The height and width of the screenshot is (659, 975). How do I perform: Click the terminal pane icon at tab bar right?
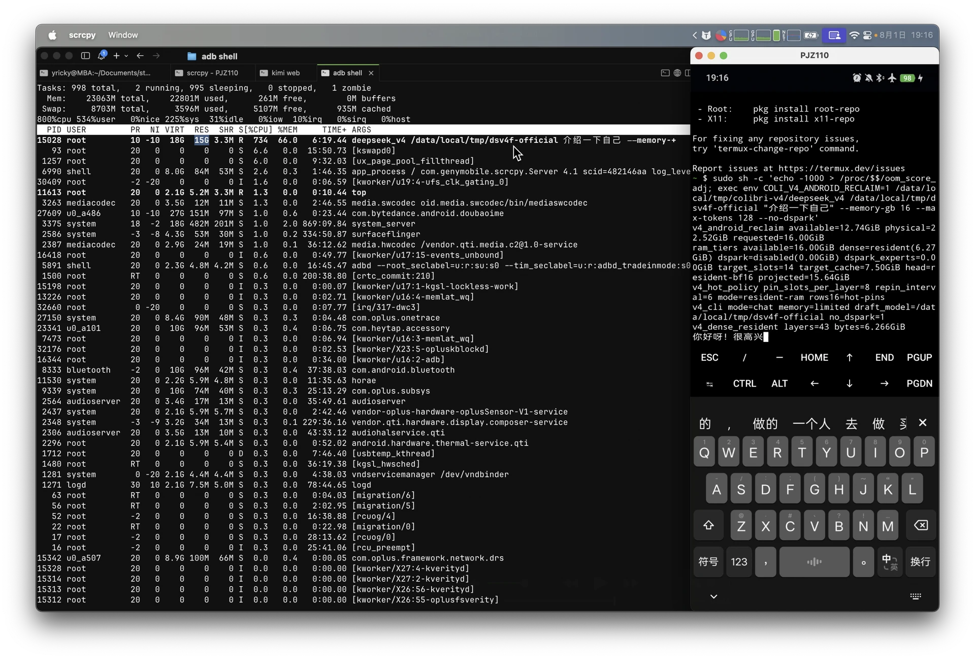coord(665,73)
